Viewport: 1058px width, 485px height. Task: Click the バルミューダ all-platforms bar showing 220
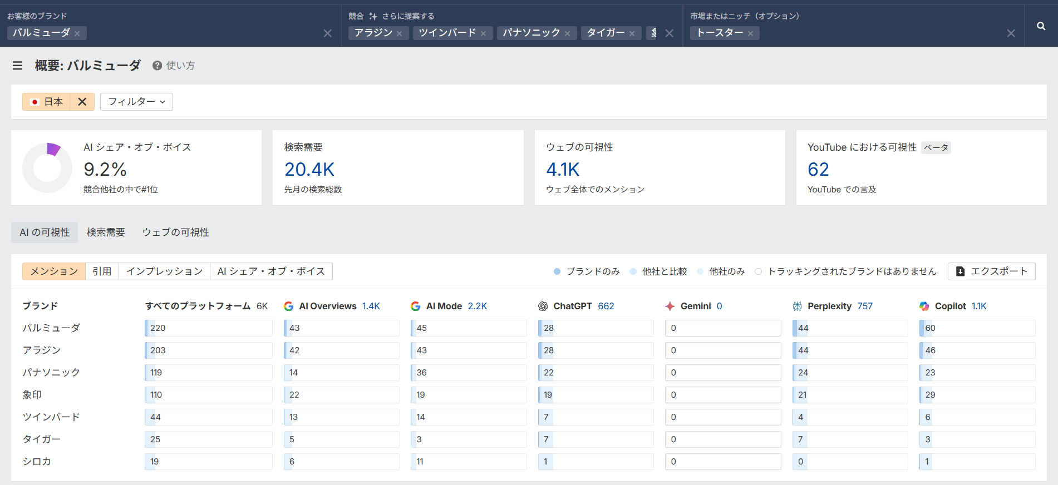209,328
